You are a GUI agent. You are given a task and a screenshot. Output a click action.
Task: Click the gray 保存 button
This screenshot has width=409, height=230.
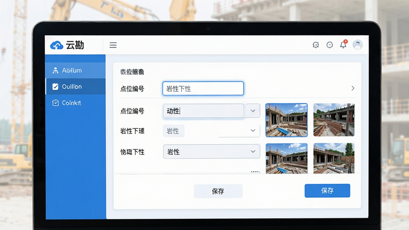pos(218,191)
